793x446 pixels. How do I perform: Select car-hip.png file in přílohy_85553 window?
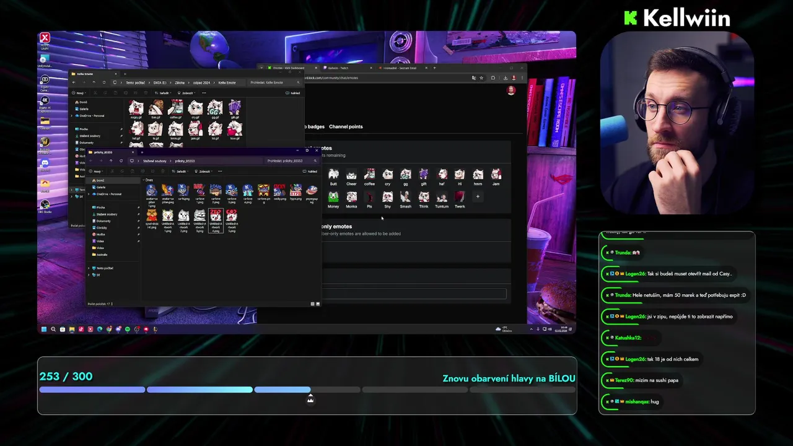(183, 193)
